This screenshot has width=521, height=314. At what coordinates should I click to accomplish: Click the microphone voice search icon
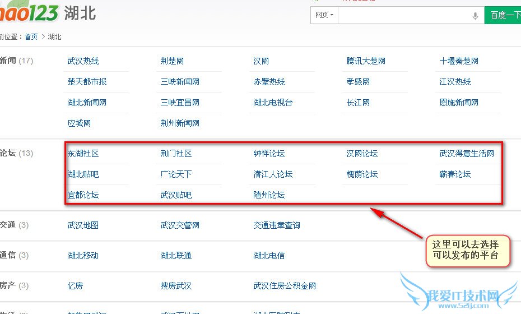[475, 16]
